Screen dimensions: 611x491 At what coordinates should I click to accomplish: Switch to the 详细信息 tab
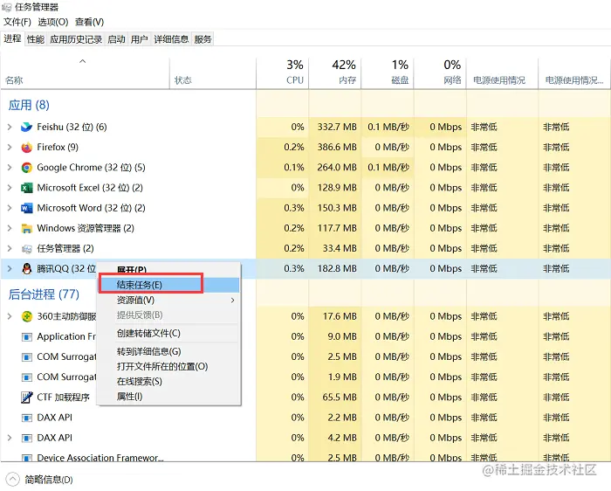click(171, 39)
